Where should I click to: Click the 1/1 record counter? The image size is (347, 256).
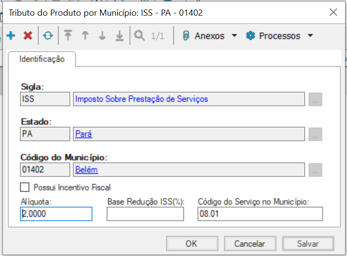tap(158, 36)
